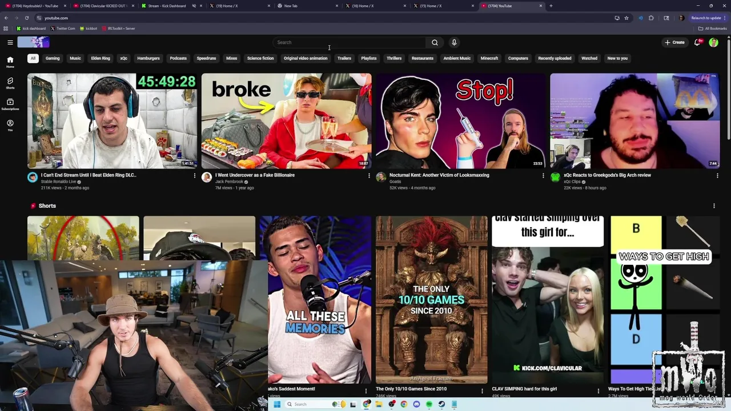
Task: Open the Elden Ring DLC stream thumbnail
Action: coord(112,121)
